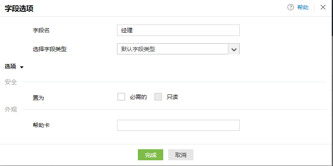This screenshot has width=333, height=166.
Task: Enable the 必需的 checkbox
Action: [x=121, y=97]
